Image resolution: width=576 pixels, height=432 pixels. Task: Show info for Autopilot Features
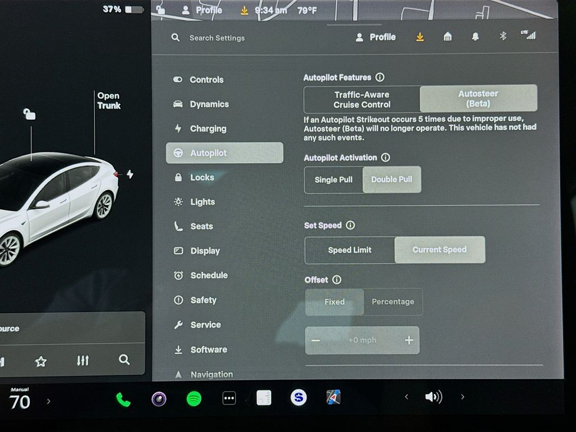click(380, 77)
